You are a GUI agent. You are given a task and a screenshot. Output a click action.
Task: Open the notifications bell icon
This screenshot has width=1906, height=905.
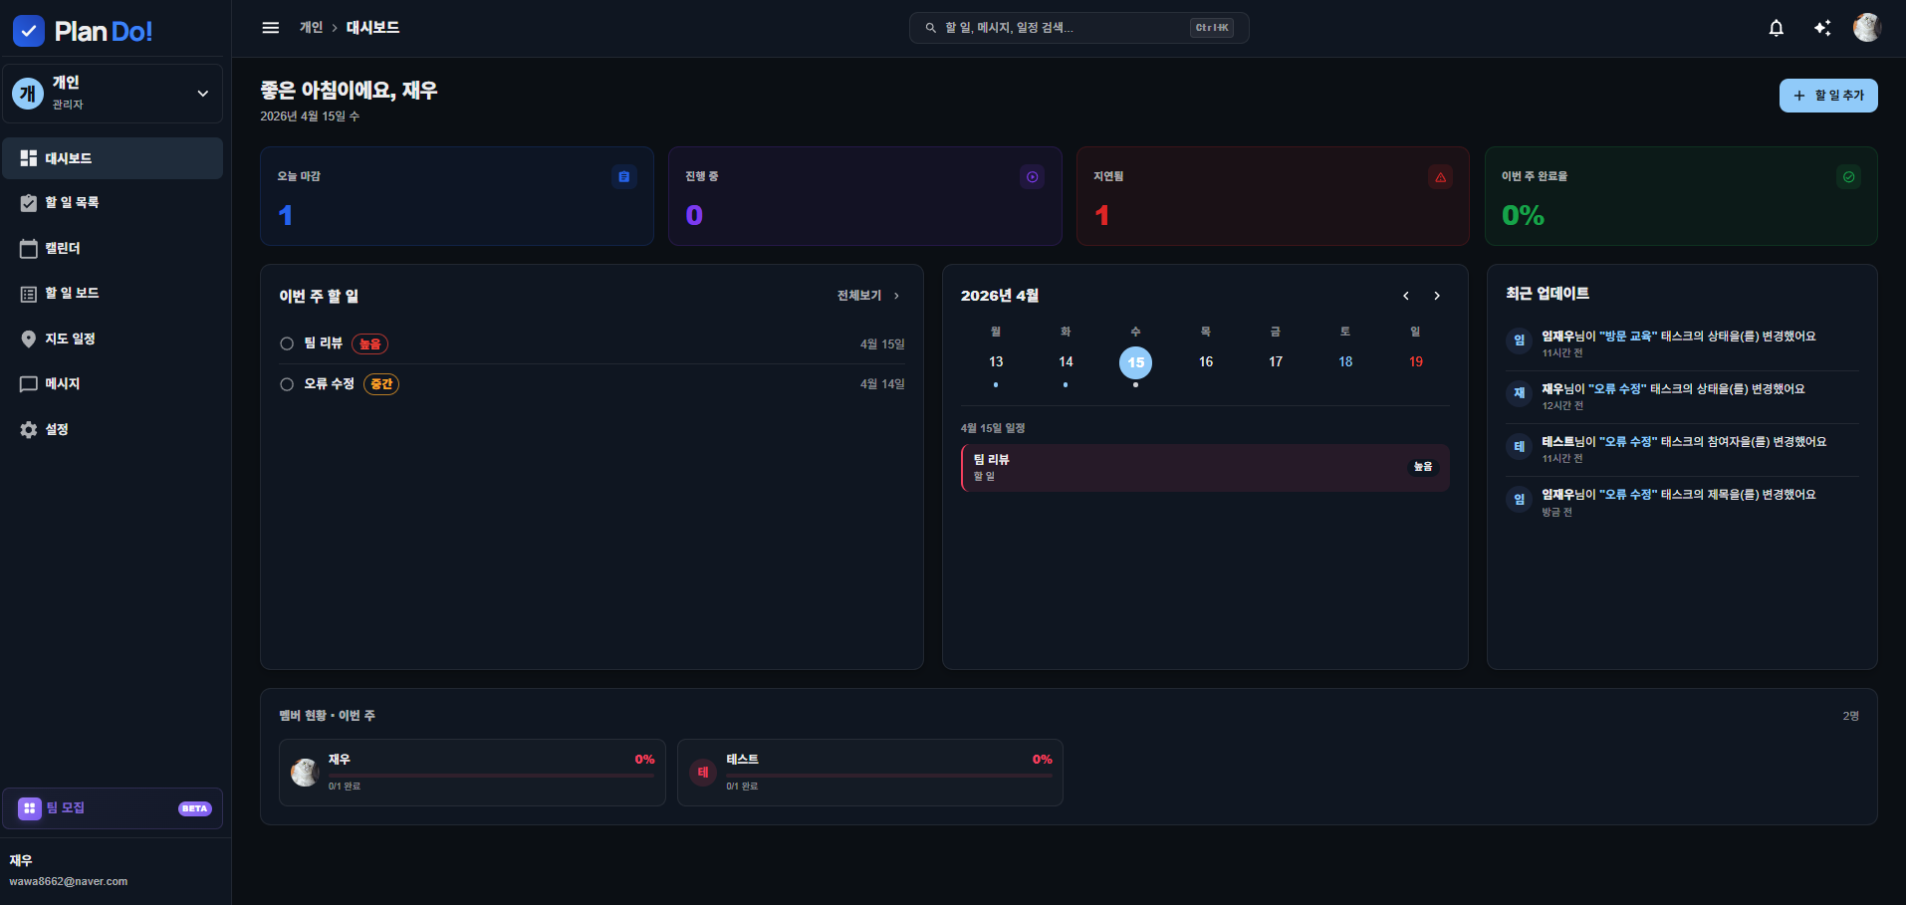click(1776, 28)
